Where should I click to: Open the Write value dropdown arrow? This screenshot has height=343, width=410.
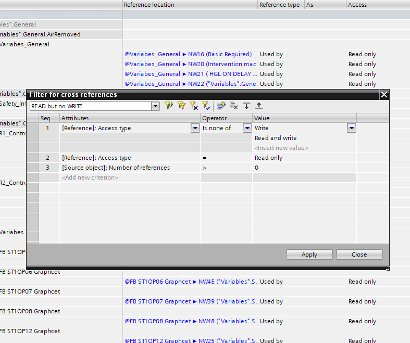pyautogui.click(x=352, y=128)
